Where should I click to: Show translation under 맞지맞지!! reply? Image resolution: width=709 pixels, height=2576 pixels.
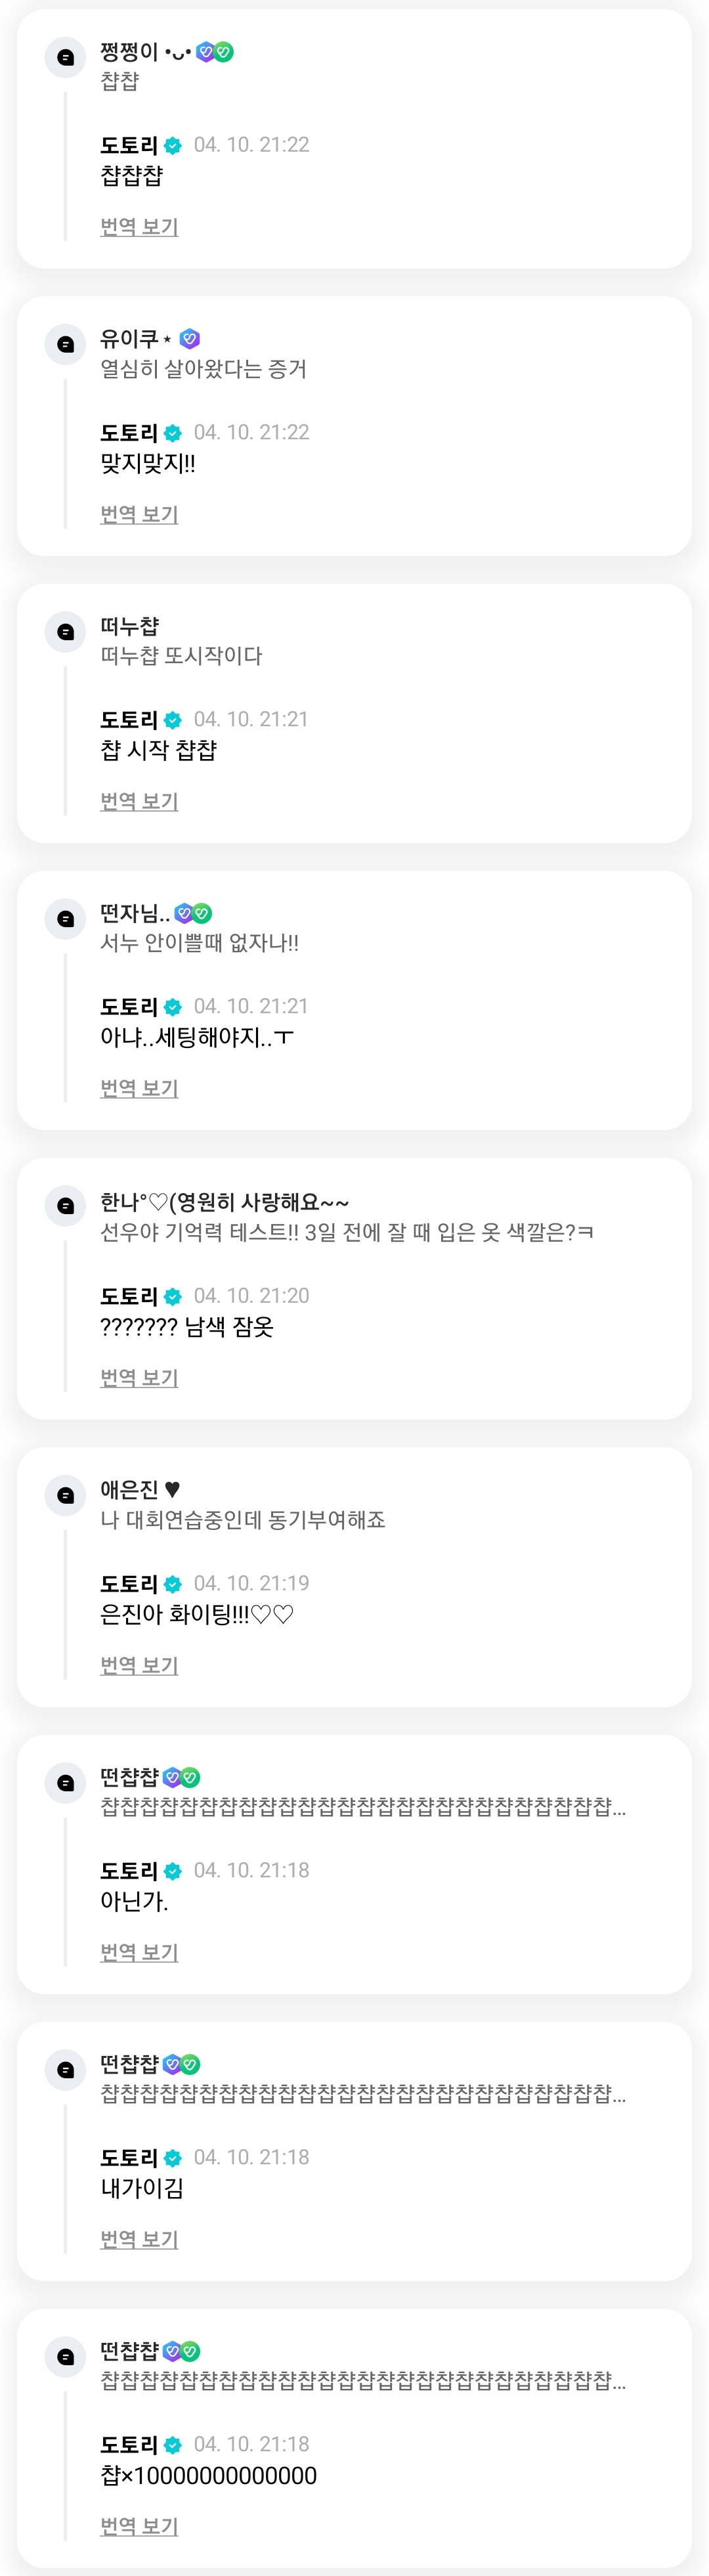pos(139,514)
